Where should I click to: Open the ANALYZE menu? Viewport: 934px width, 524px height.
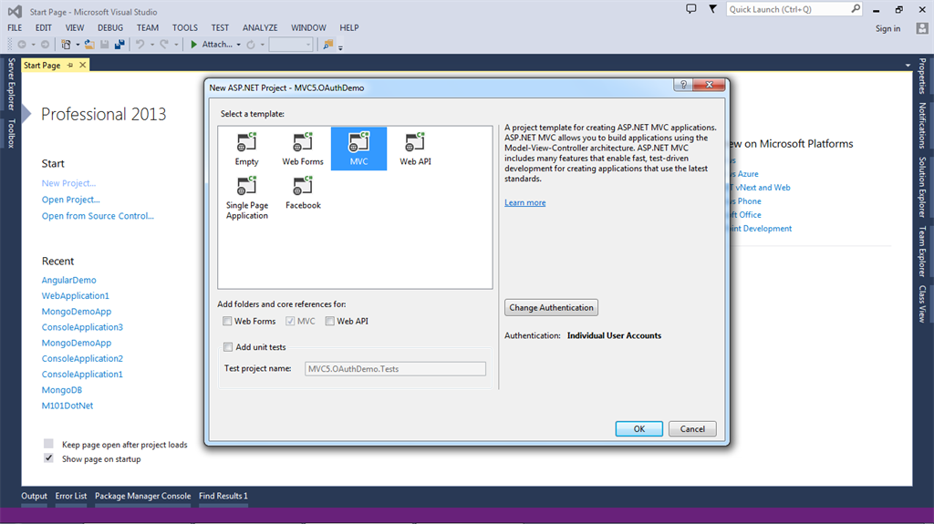click(x=260, y=28)
